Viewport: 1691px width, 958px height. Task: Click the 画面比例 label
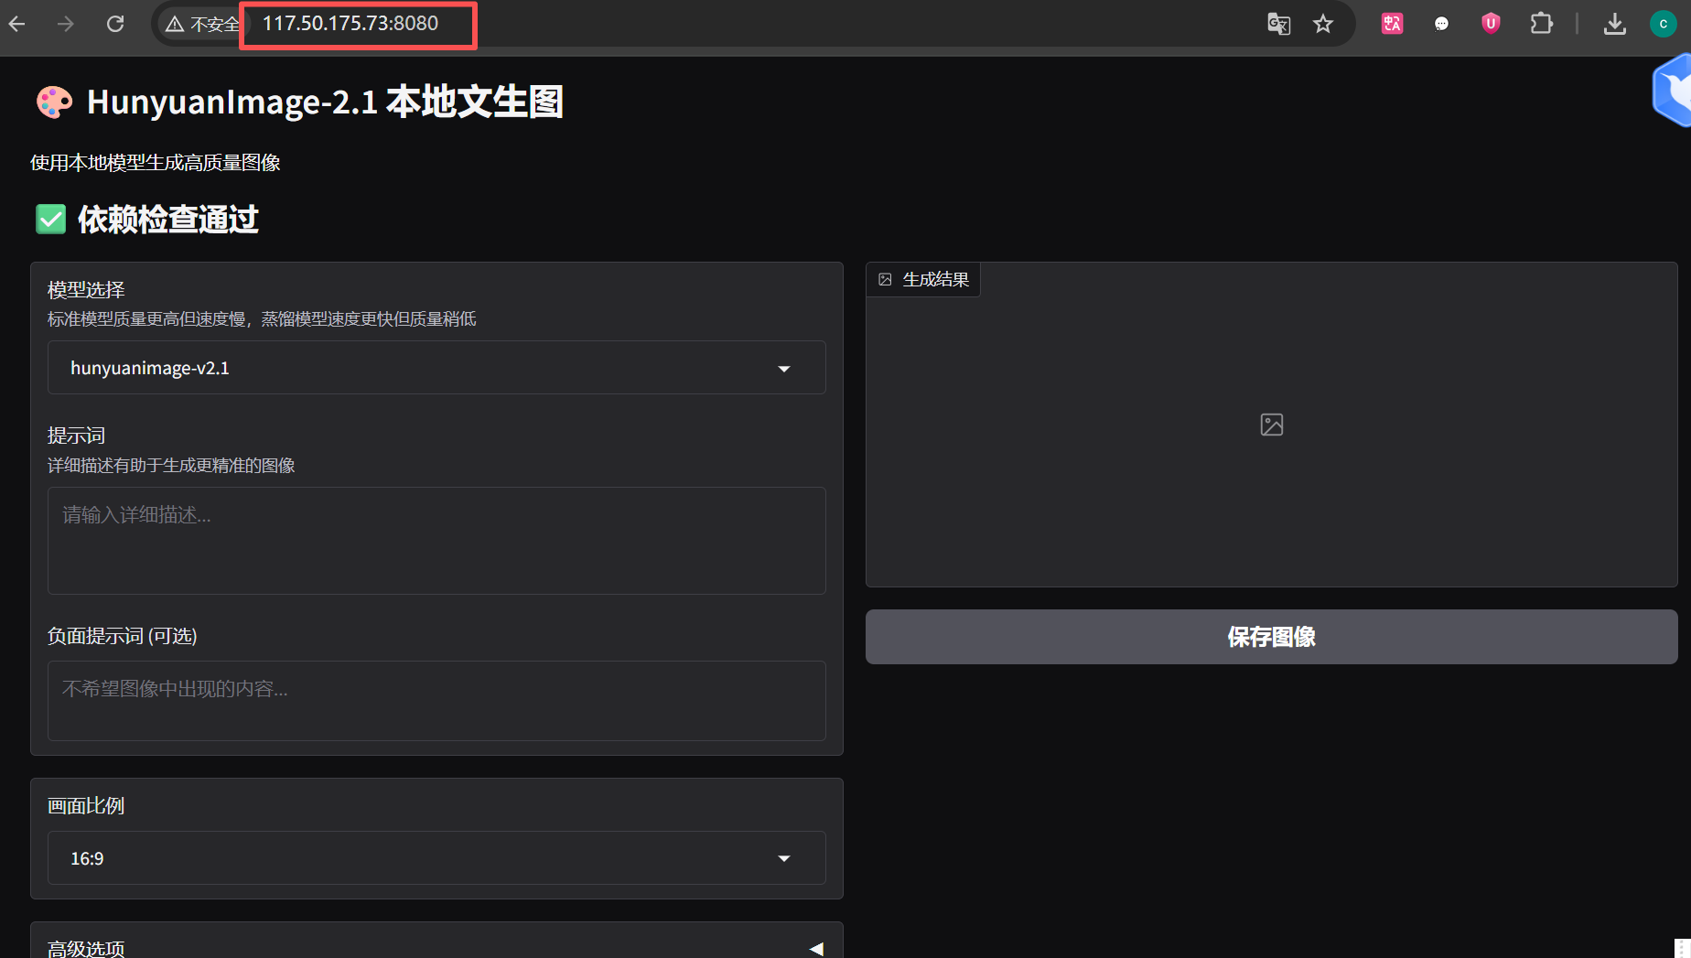86,806
